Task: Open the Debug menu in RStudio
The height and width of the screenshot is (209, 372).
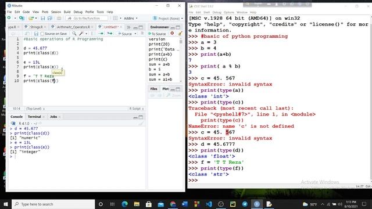Action: (78, 12)
